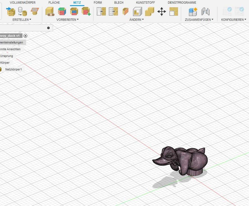Viewport: 249px width, 206px height.
Task: Switch to the DIENSTPROGRAMME tab
Action: [x=182, y=3]
